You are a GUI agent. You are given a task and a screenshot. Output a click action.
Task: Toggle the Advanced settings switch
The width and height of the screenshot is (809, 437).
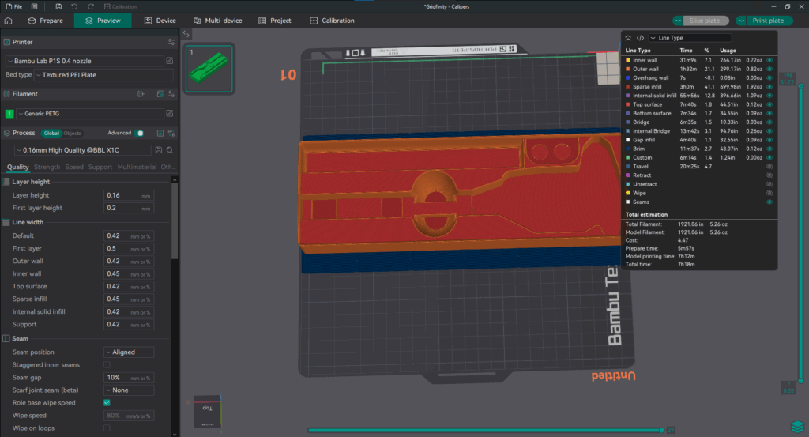coord(140,133)
